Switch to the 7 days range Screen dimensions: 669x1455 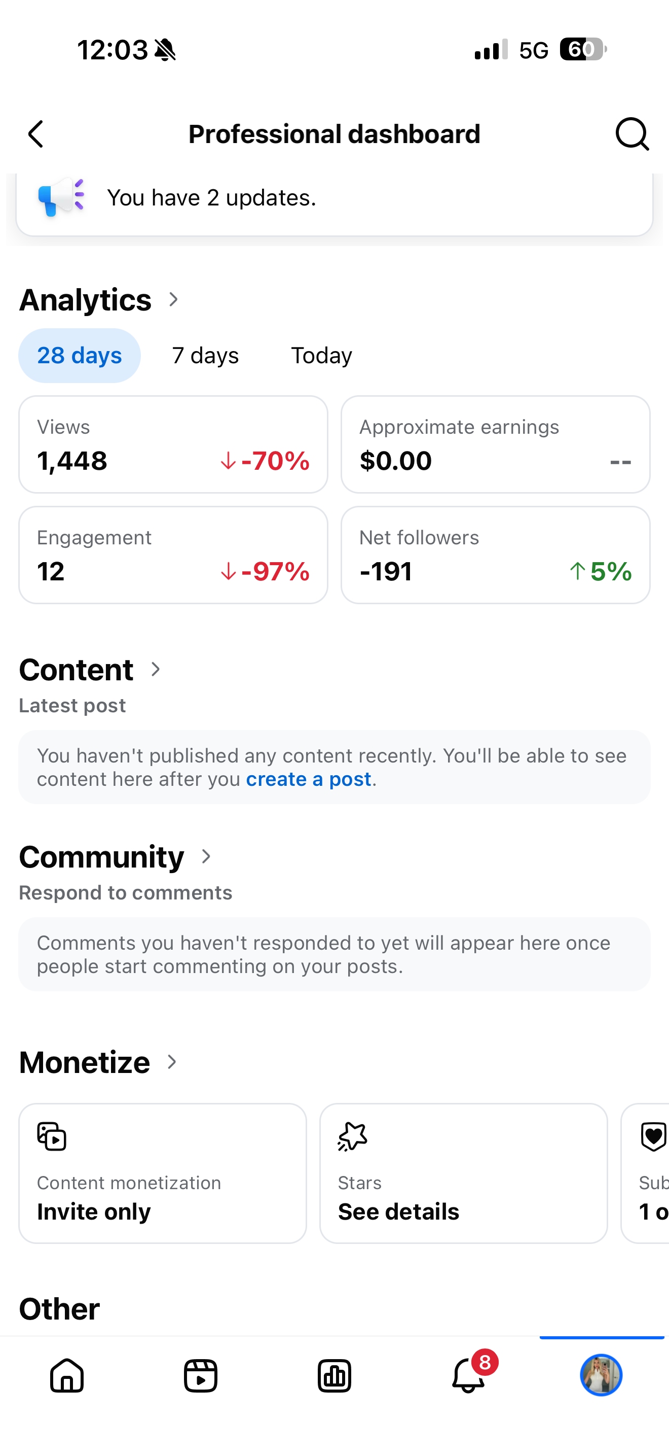(205, 355)
